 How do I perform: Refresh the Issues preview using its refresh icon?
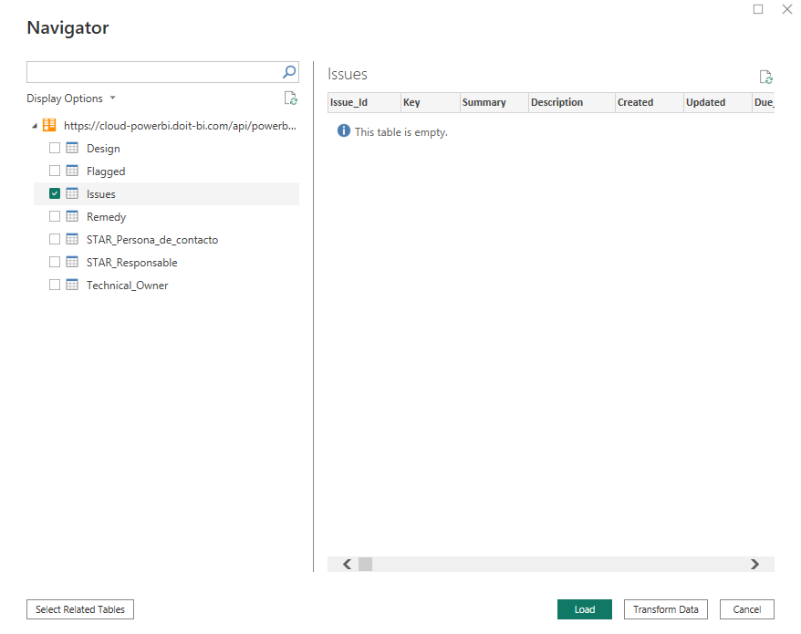point(765,77)
